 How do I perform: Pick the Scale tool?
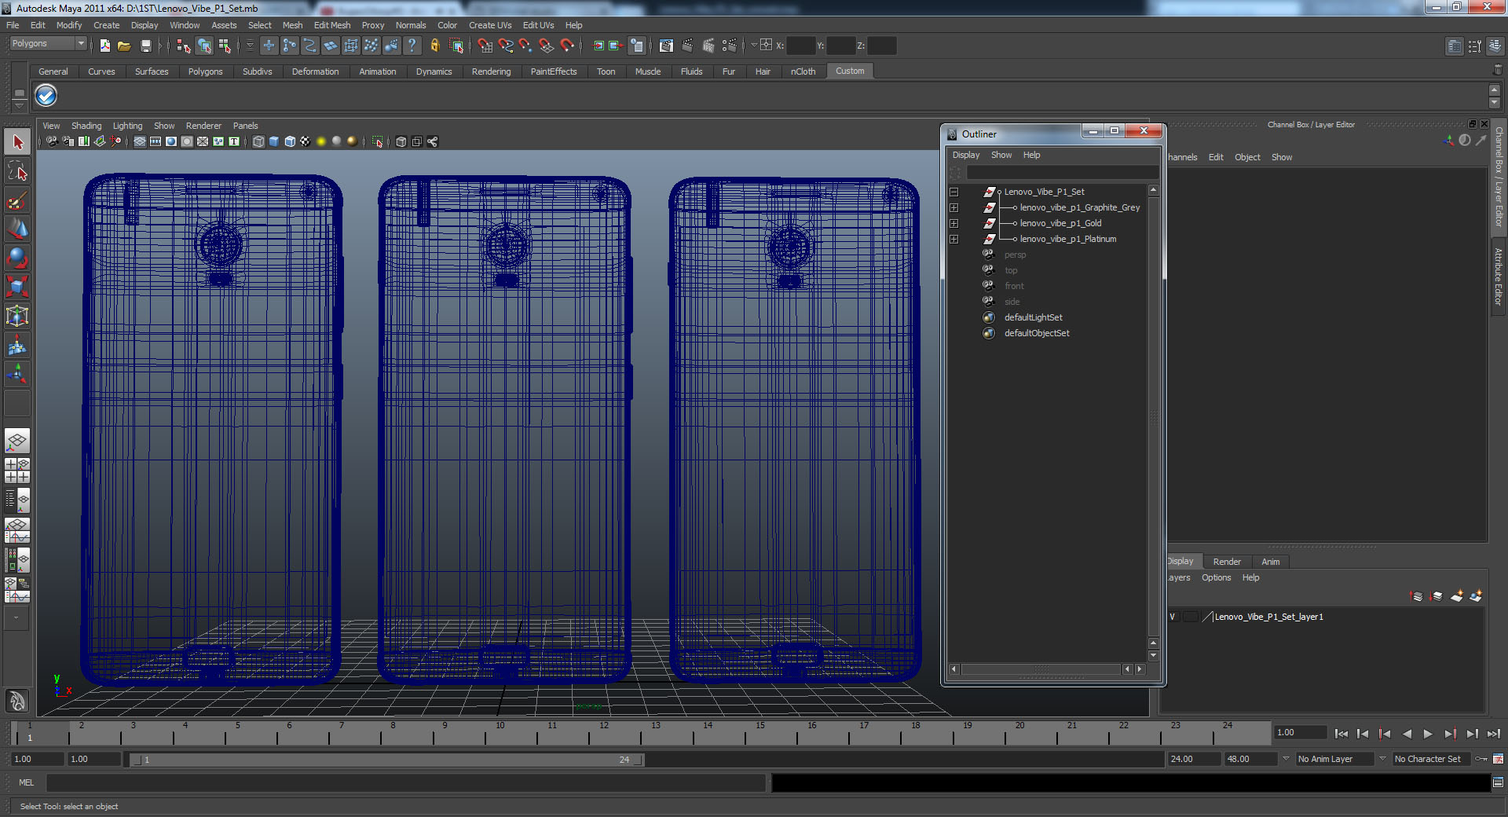[17, 286]
